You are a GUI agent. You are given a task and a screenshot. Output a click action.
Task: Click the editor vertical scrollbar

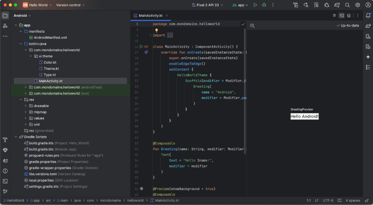click(245, 91)
